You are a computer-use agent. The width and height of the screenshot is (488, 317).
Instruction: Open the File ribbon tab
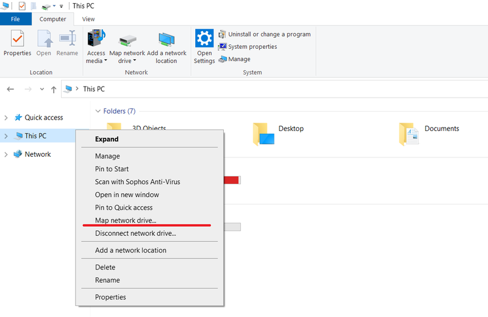click(16, 20)
